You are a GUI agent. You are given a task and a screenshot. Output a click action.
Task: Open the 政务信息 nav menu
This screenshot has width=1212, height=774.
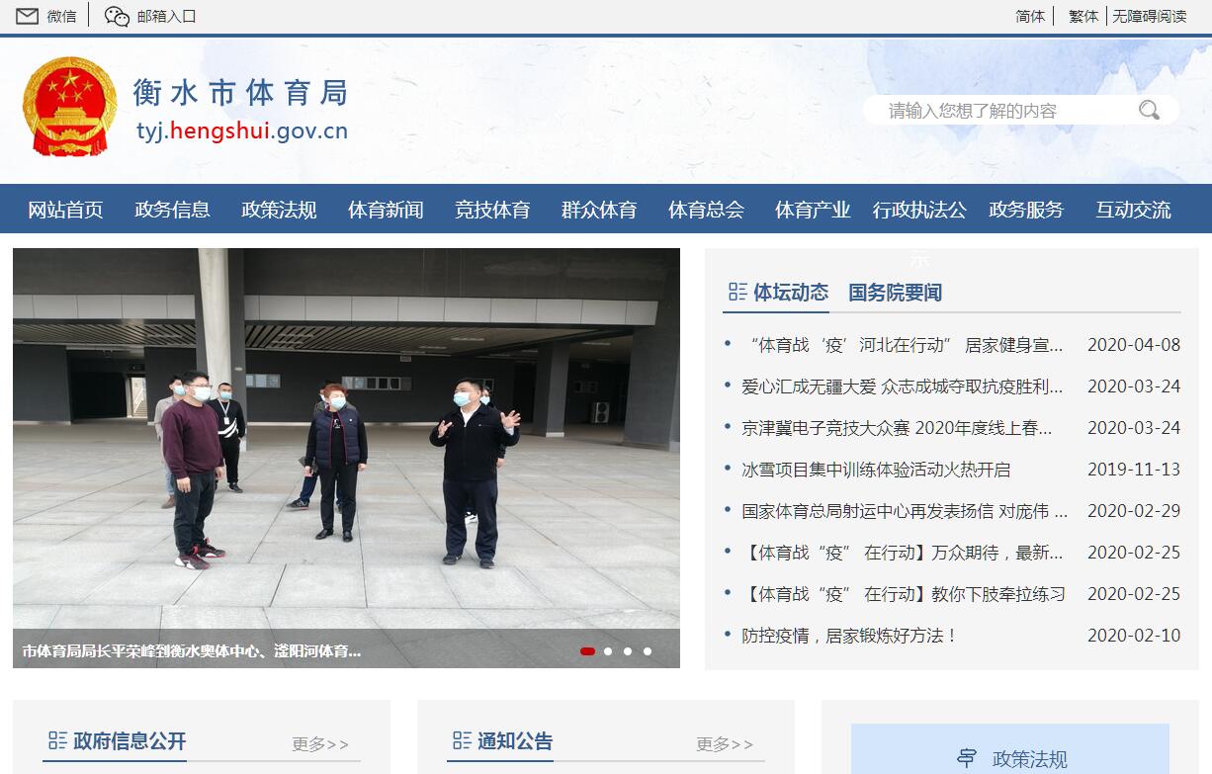tap(172, 210)
